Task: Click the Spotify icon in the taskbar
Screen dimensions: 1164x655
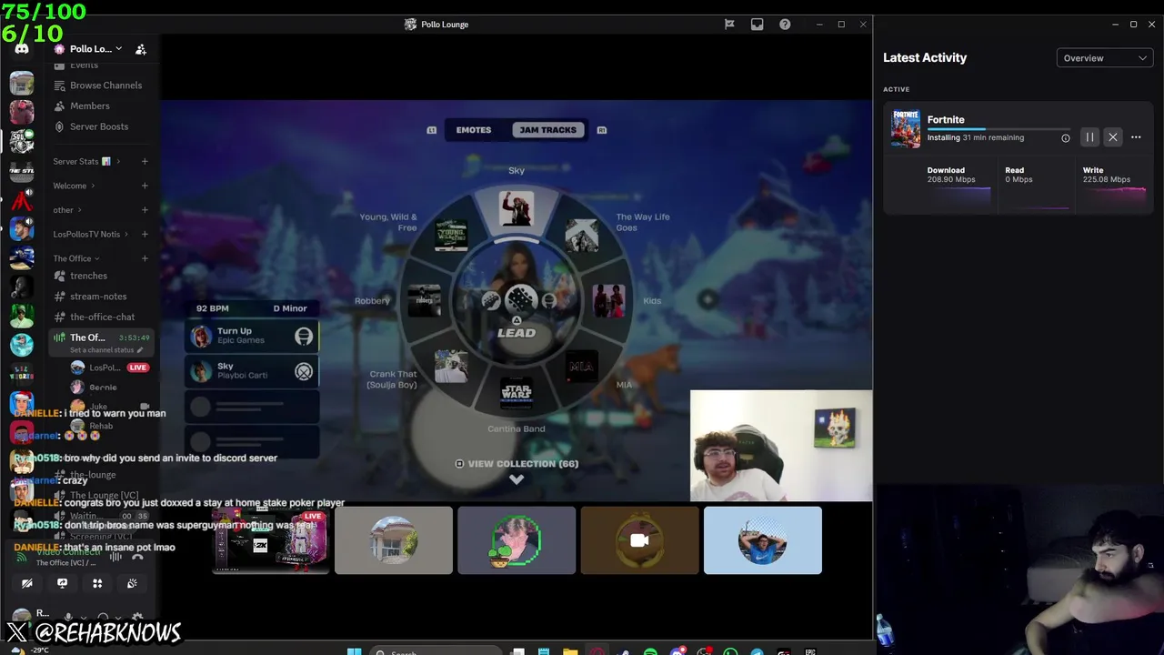Action: click(x=650, y=652)
